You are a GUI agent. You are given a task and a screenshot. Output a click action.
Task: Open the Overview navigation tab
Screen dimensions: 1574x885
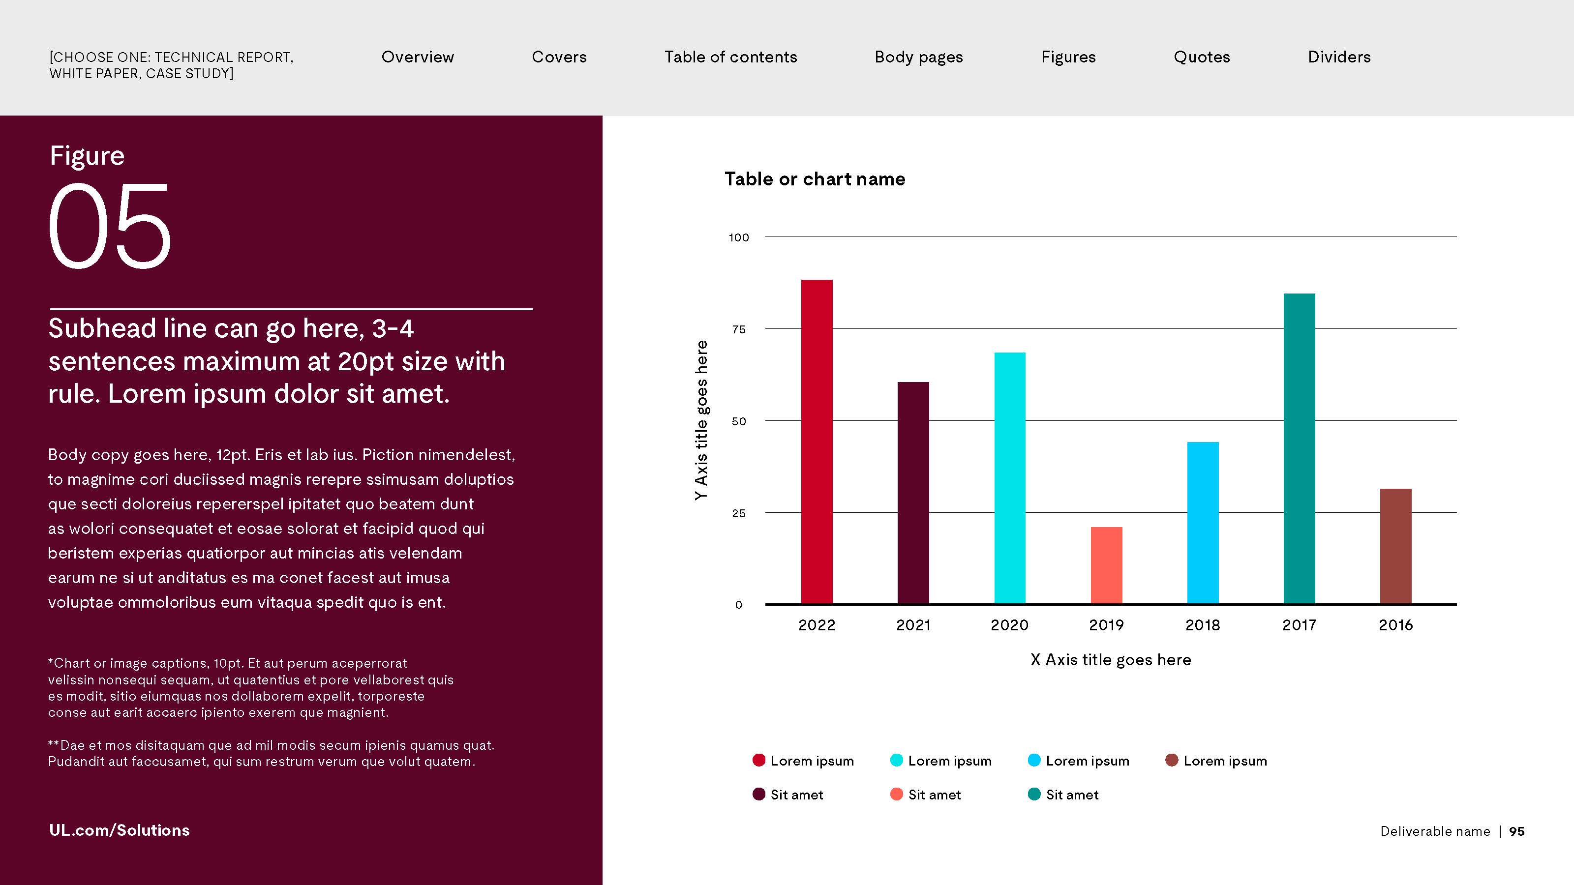417,57
